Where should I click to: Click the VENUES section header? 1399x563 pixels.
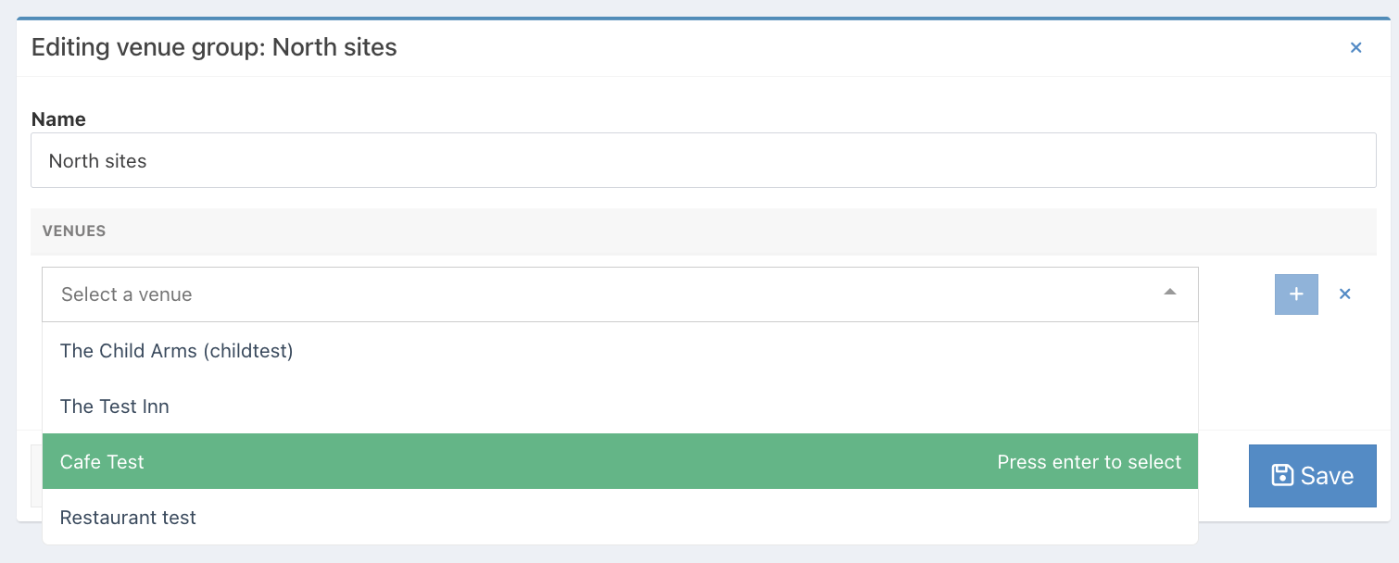pos(74,231)
